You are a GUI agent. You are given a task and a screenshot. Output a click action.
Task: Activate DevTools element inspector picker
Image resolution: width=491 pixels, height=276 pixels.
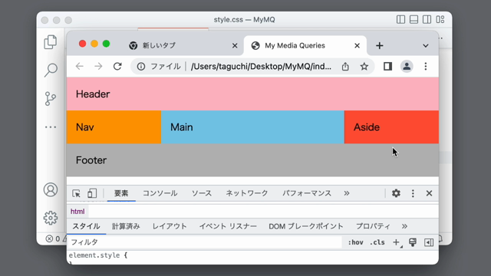click(x=76, y=193)
